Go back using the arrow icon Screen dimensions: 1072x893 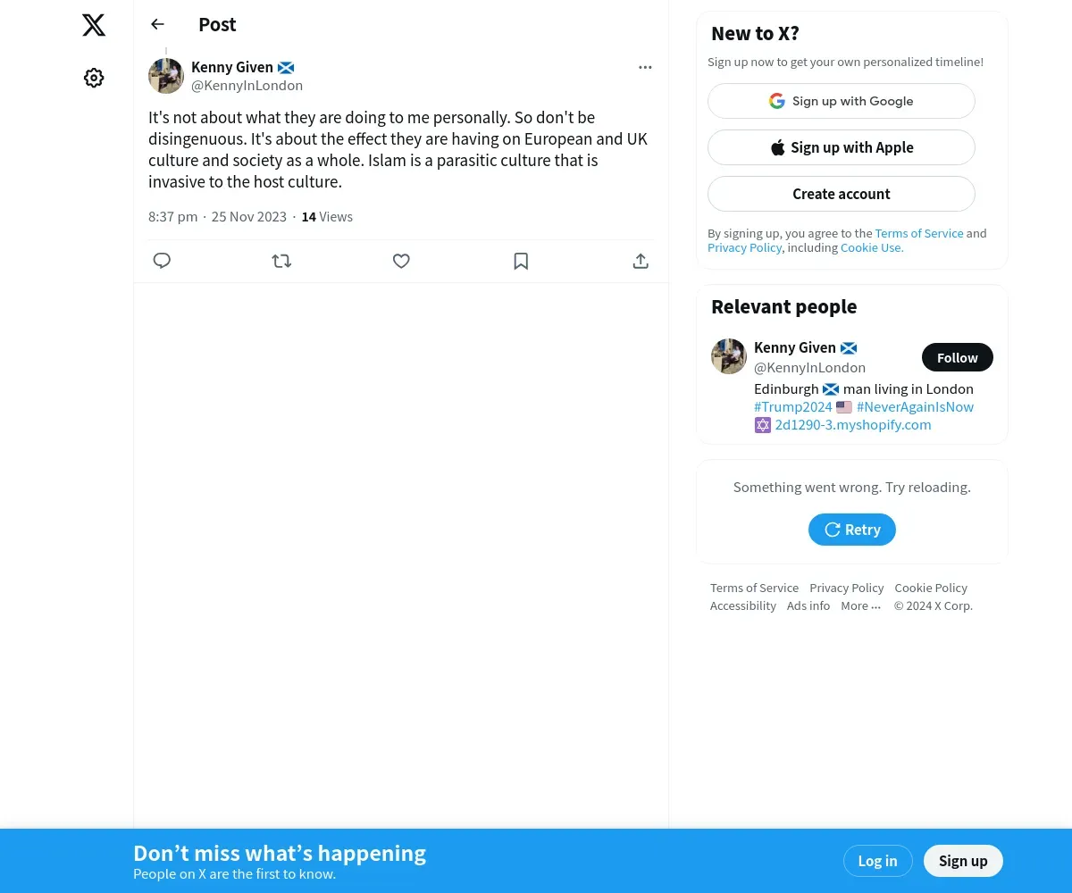click(x=157, y=24)
